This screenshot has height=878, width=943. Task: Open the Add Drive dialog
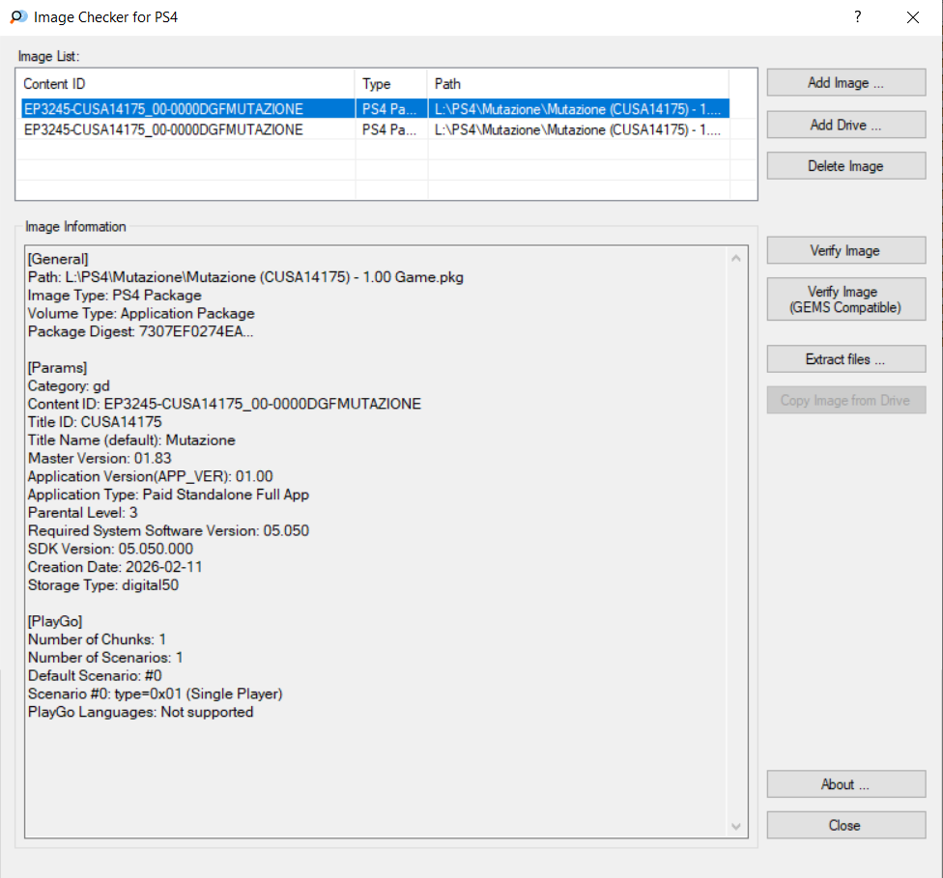pyautogui.click(x=845, y=125)
